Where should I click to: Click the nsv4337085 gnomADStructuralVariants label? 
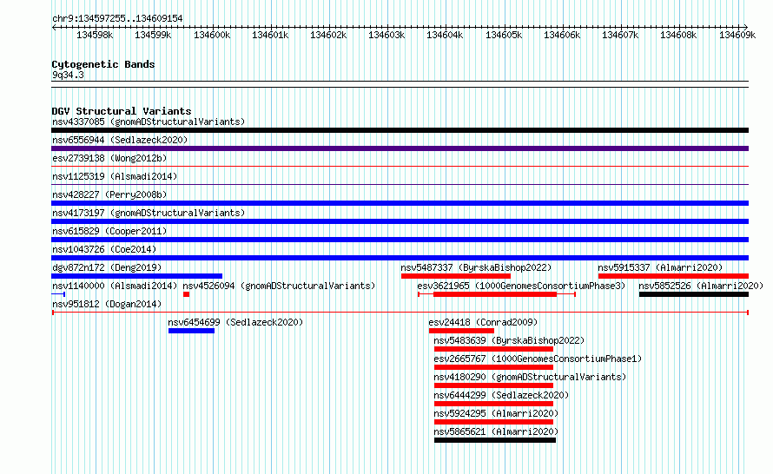(x=149, y=122)
